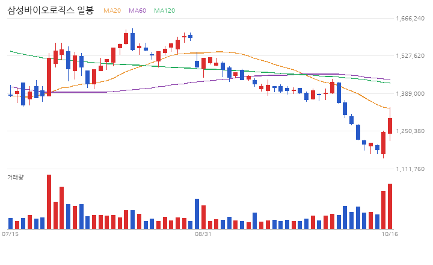Image resolution: width=433 pixels, height=265 pixels.
Task: Click the 거래량 volume label
Action: coord(16,177)
